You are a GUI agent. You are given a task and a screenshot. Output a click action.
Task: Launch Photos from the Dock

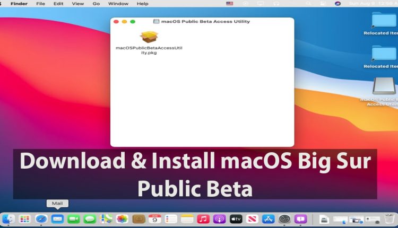pyautogui.click(x=122, y=219)
